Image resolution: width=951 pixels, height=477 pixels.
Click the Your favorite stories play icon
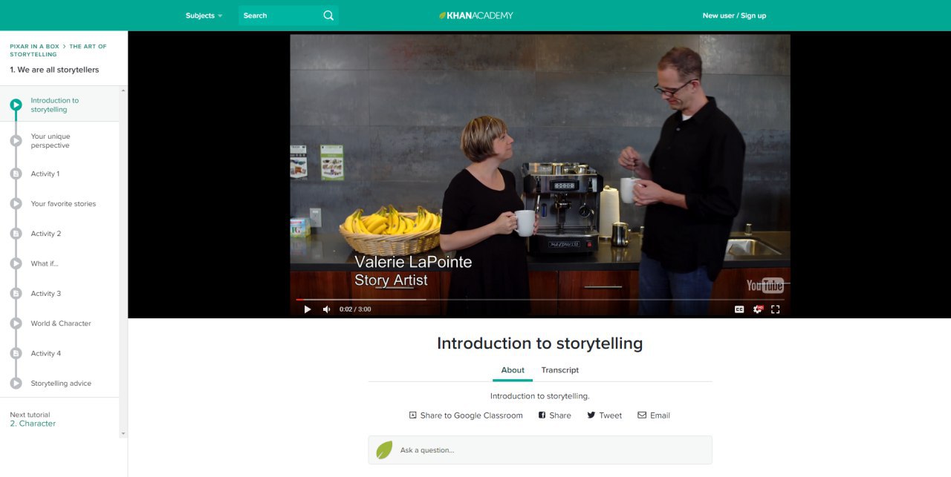point(16,203)
